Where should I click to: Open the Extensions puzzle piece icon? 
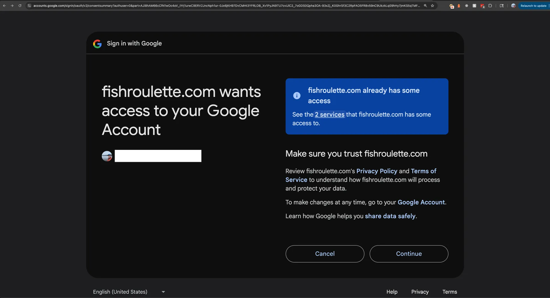(490, 6)
